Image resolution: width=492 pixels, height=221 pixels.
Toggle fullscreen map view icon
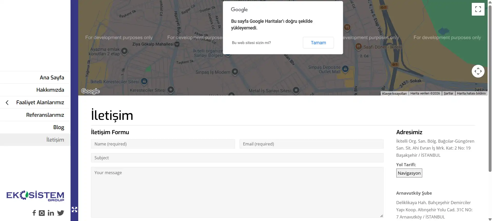pyautogui.click(x=478, y=9)
